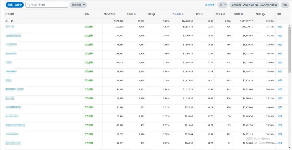Click the info icon beside 销售额 header
Screen dimensions: 292x150
pos(242,14)
